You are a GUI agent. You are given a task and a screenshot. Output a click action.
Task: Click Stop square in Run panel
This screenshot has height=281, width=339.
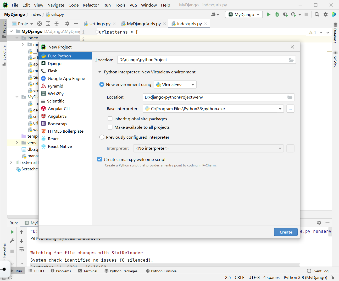tap(12, 251)
